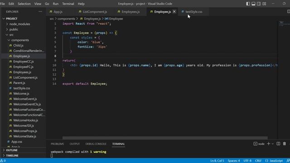
Task: Click breadcrumb 'Employee.js'
Action: pyautogui.click(x=92, y=19)
